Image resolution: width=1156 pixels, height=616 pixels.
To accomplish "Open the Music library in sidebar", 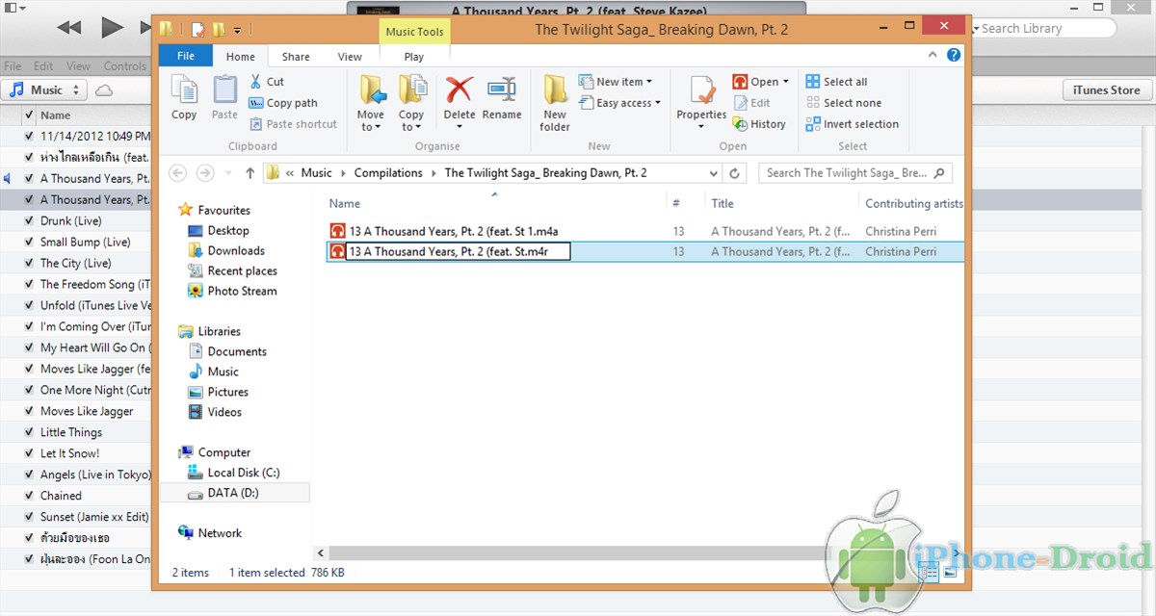I will click(223, 372).
